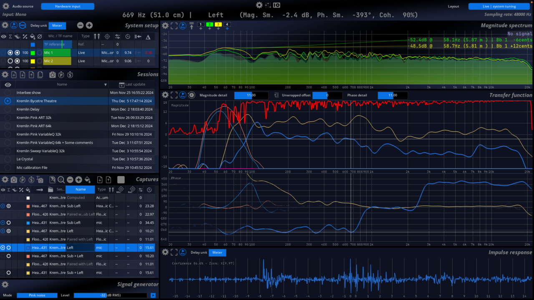Click the green color swatch next to Mic 1

click(33, 52)
